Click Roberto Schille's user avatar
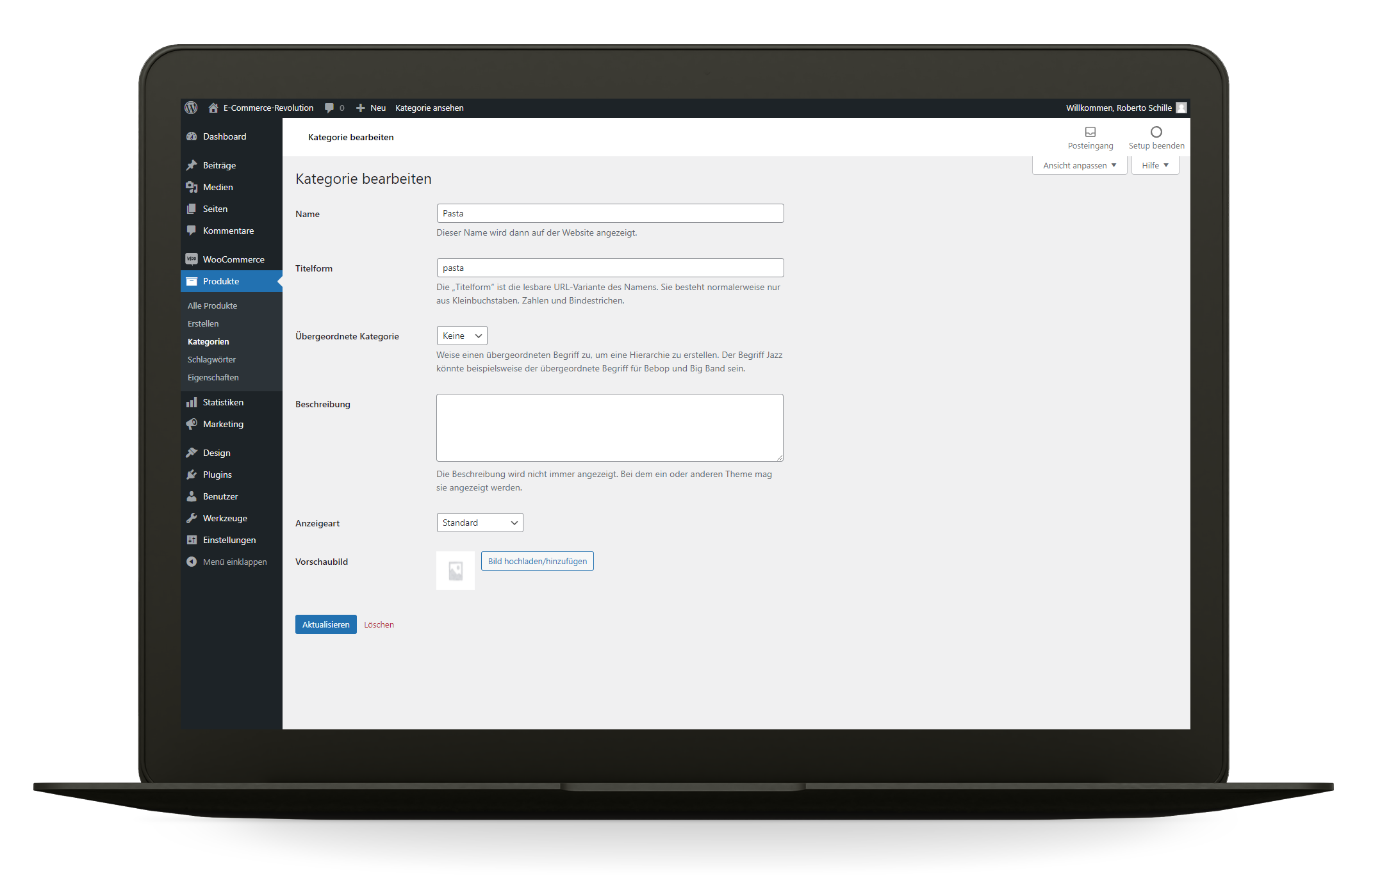The image size is (1373, 885). [1181, 108]
